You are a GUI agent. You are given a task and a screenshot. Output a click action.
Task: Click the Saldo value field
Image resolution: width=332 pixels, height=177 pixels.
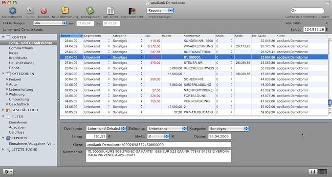tap(314, 29)
